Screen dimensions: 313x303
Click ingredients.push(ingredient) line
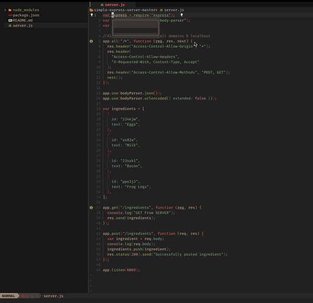(x=139, y=249)
